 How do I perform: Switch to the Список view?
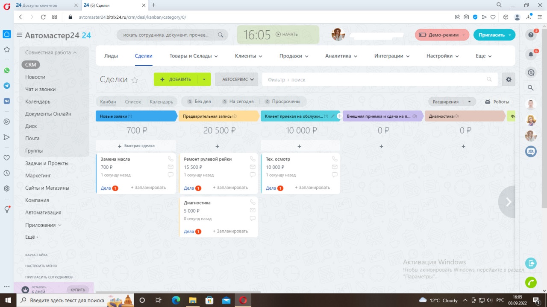click(x=133, y=101)
